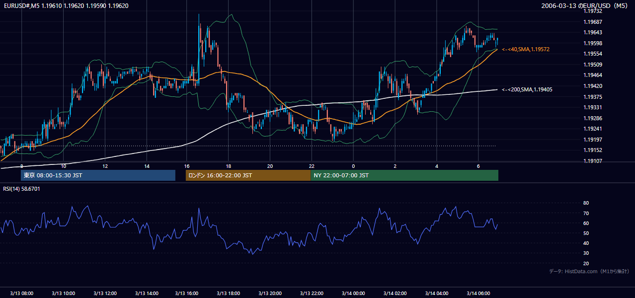
Task: Click the 3/14 04:00 date label
Action: (x=438, y=294)
